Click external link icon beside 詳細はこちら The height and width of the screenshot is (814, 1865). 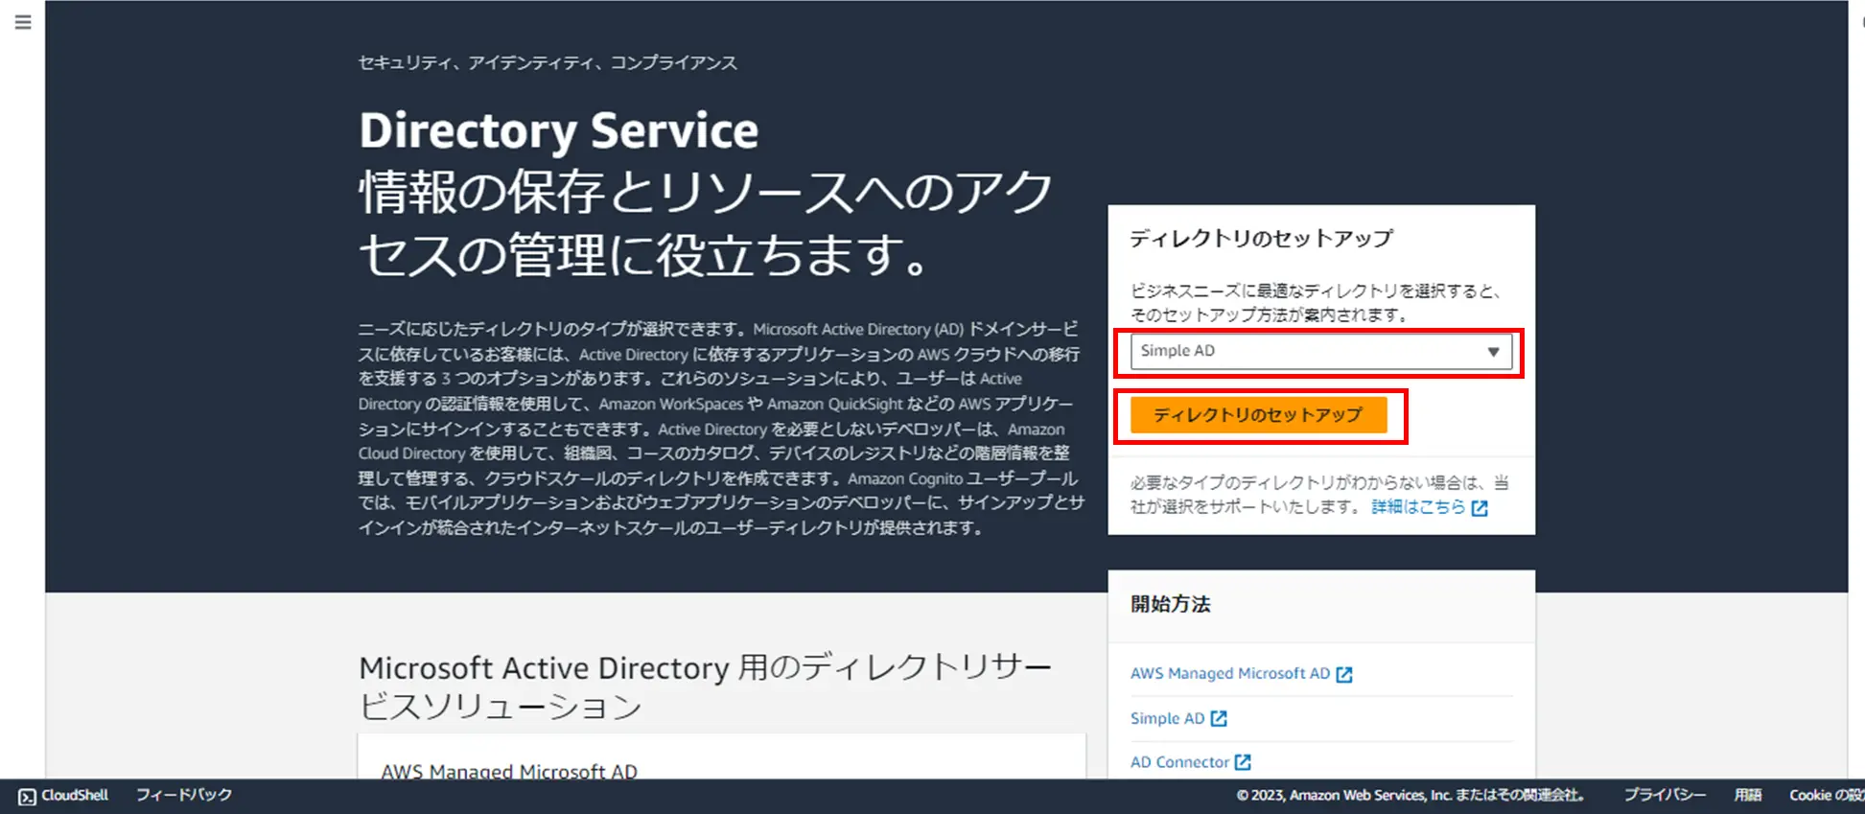(1480, 508)
